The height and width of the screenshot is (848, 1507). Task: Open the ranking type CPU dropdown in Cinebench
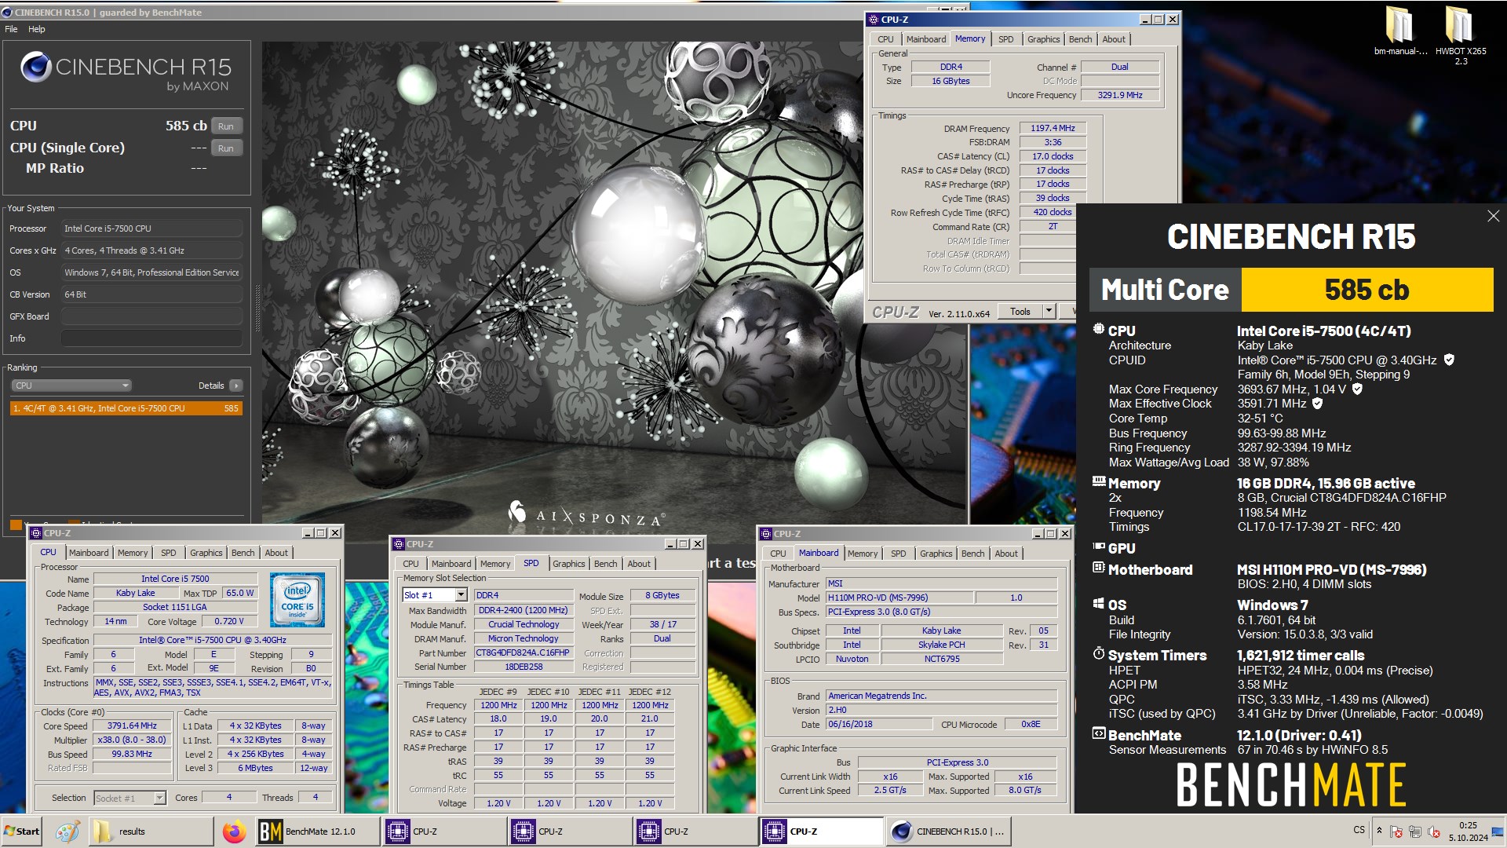point(71,386)
